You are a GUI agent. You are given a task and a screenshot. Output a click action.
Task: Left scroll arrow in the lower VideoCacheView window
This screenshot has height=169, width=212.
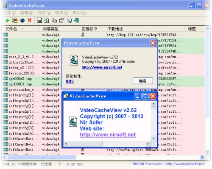tap(66, 144)
